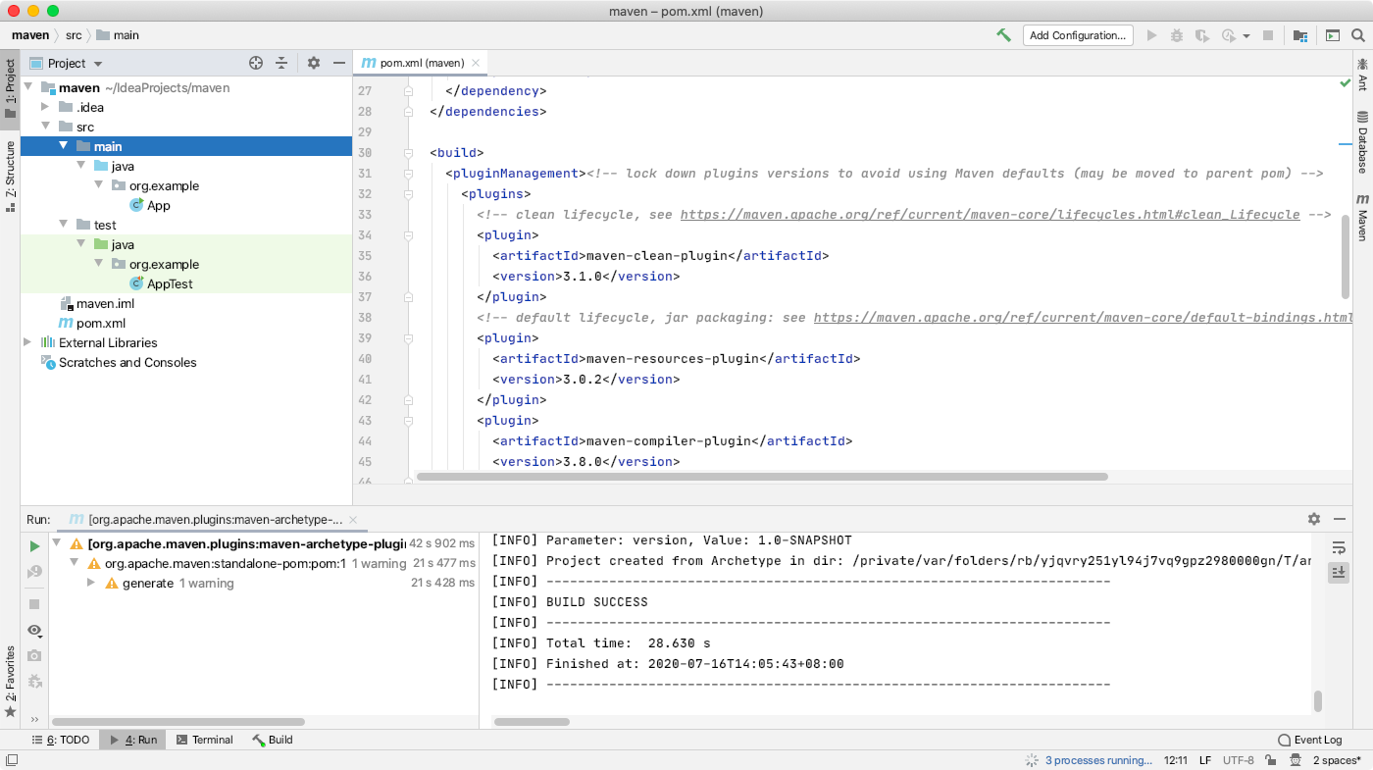Click the locate/select opened file target icon
Image resolution: width=1373 pixels, height=770 pixels.
256,63
